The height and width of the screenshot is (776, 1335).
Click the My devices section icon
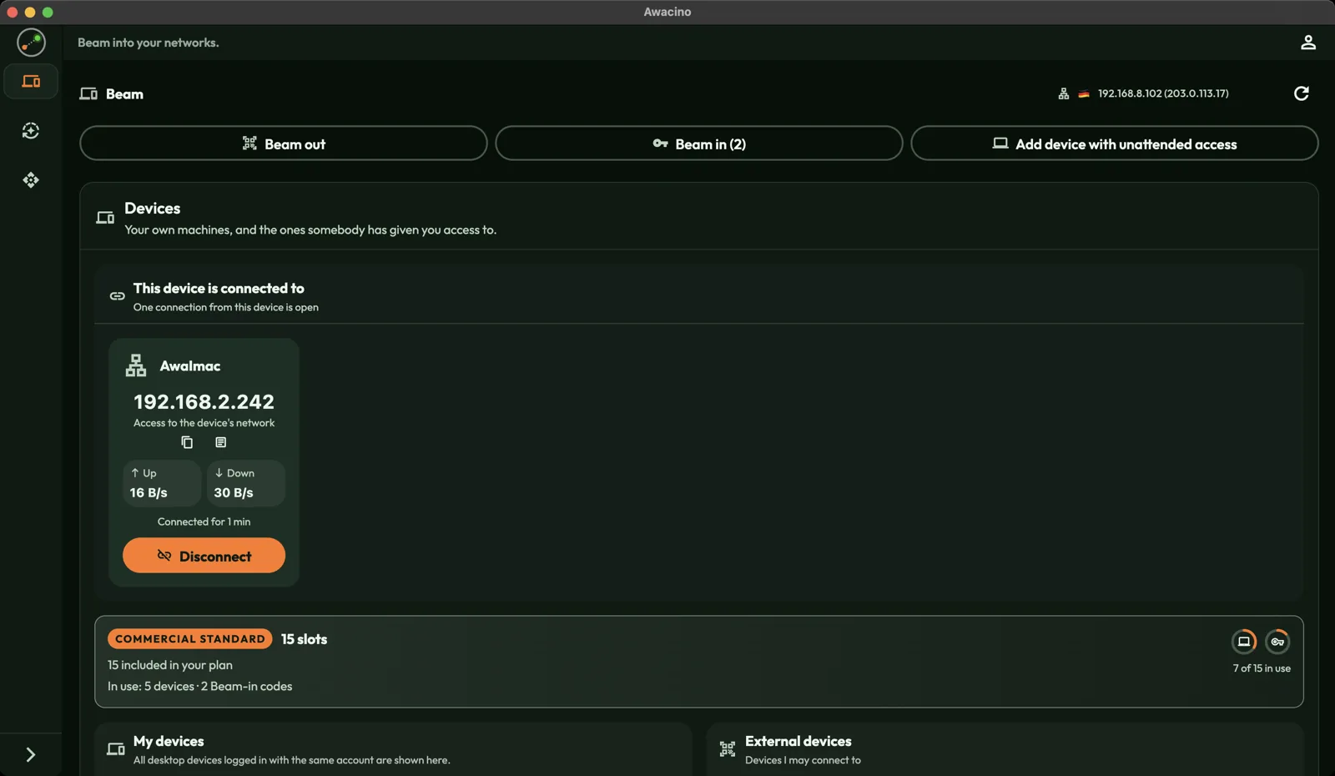(x=116, y=749)
